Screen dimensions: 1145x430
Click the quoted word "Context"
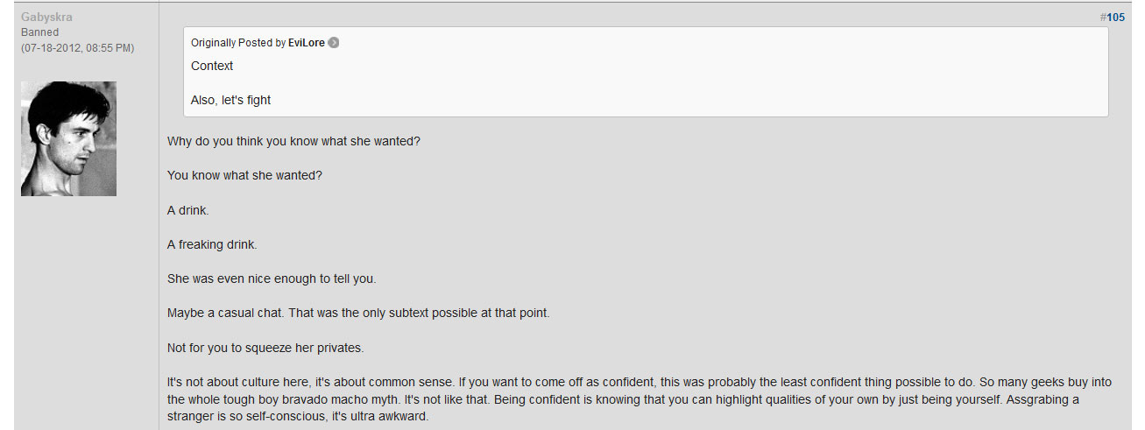212,66
